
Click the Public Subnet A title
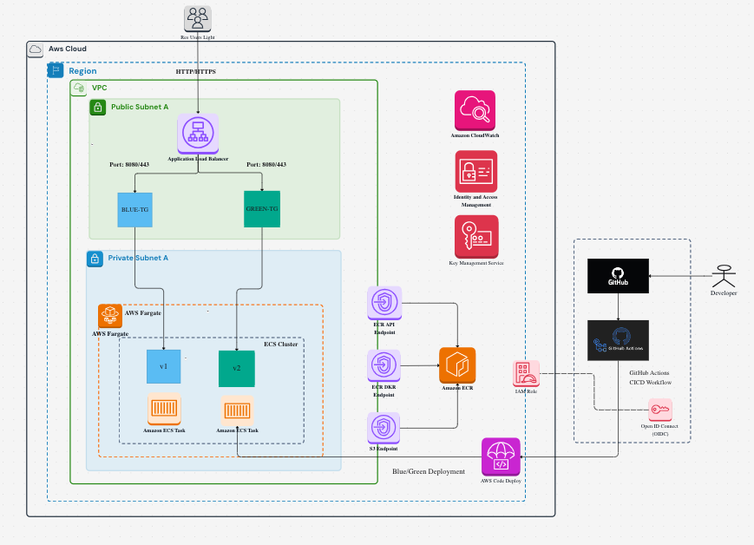point(140,107)
